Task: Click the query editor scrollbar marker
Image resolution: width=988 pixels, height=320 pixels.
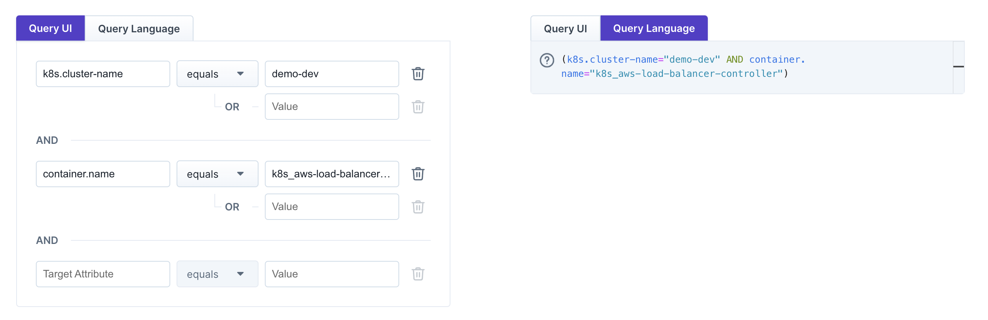Action: [958, 67]
